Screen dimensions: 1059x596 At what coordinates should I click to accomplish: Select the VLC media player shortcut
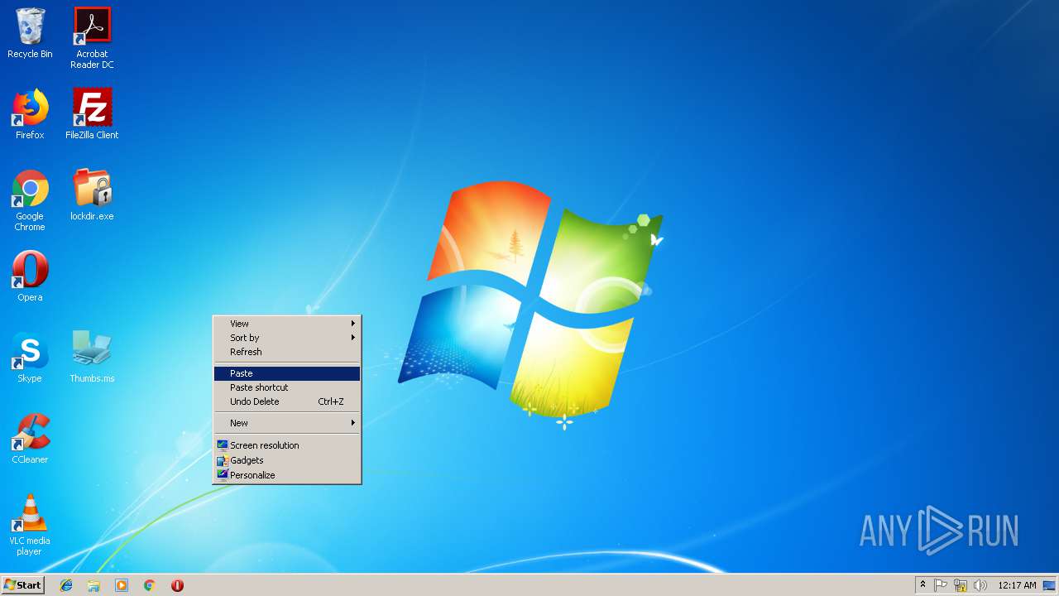click(30, 525)
